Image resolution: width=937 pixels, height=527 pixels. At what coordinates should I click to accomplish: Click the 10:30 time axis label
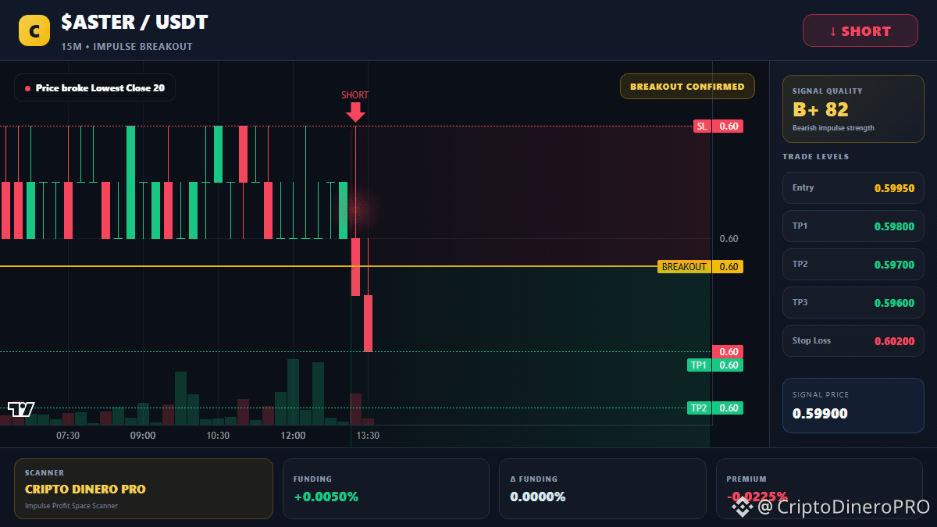(x=218, y=436)
